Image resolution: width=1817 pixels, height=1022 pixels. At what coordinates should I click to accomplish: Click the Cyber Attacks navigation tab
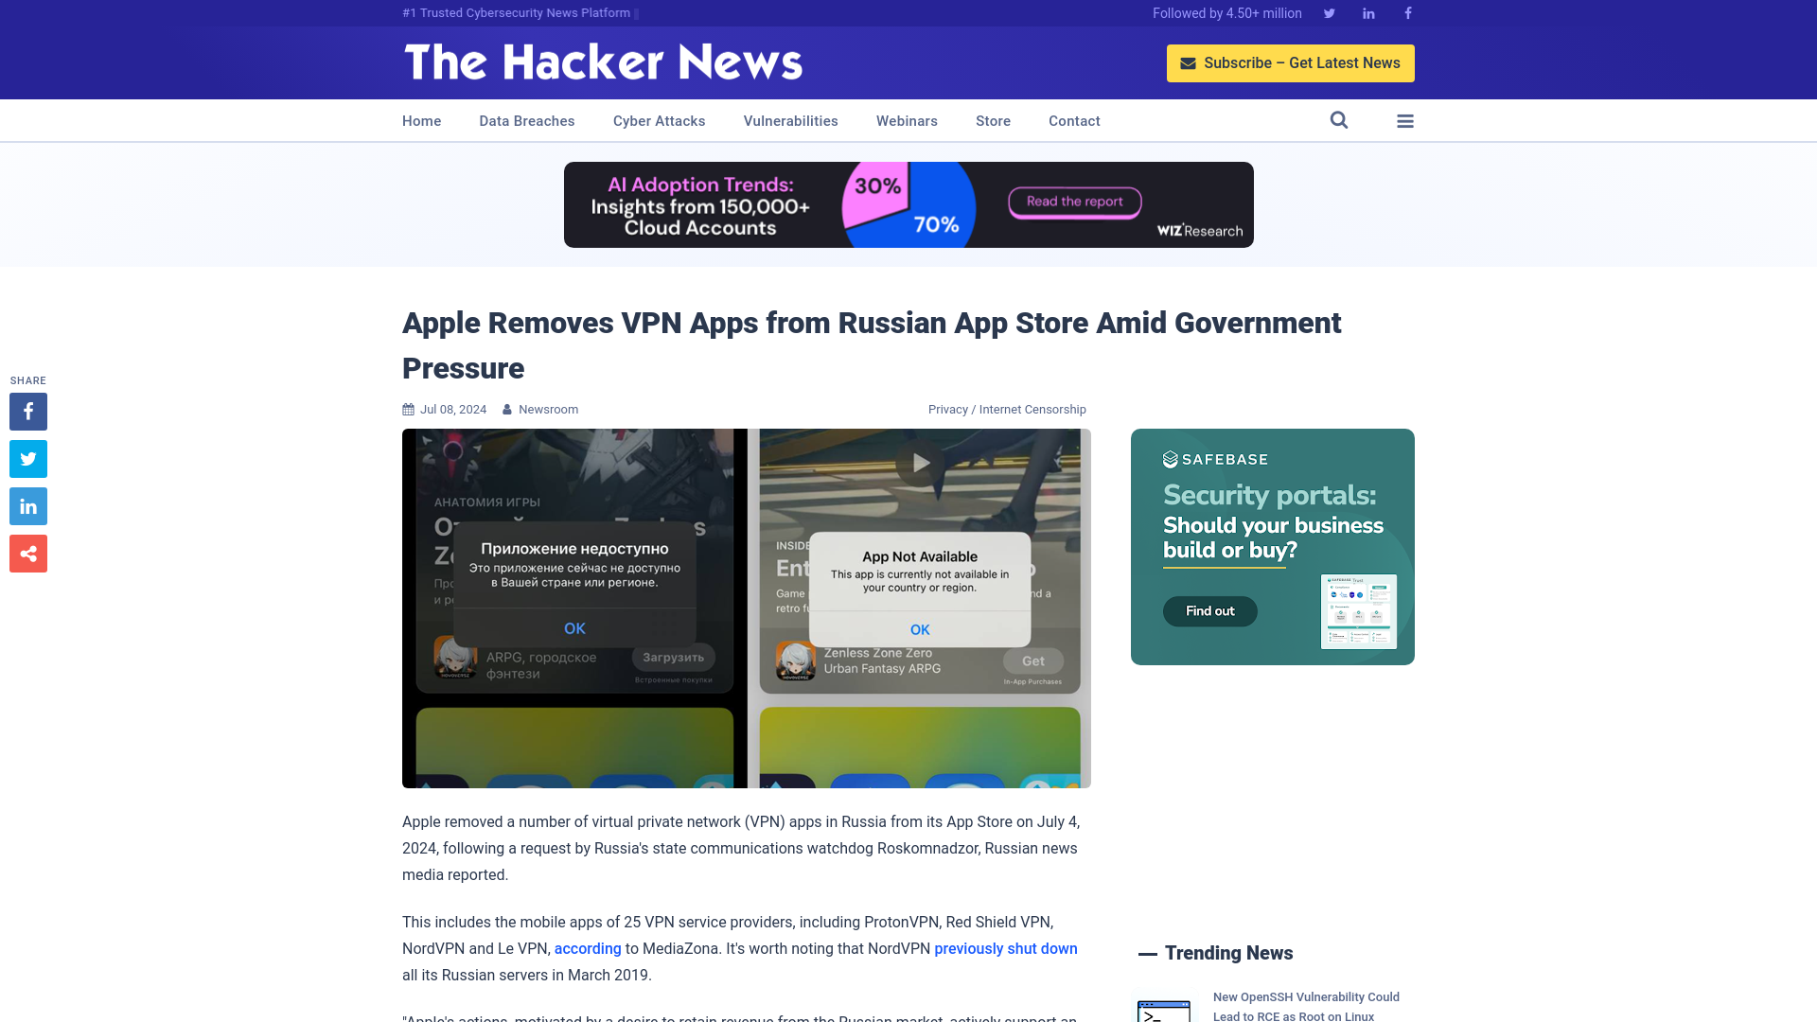659,120
